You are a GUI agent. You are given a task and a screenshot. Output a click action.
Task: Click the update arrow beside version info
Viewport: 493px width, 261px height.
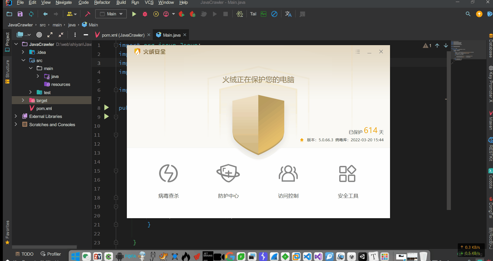(x=302, y=140)
